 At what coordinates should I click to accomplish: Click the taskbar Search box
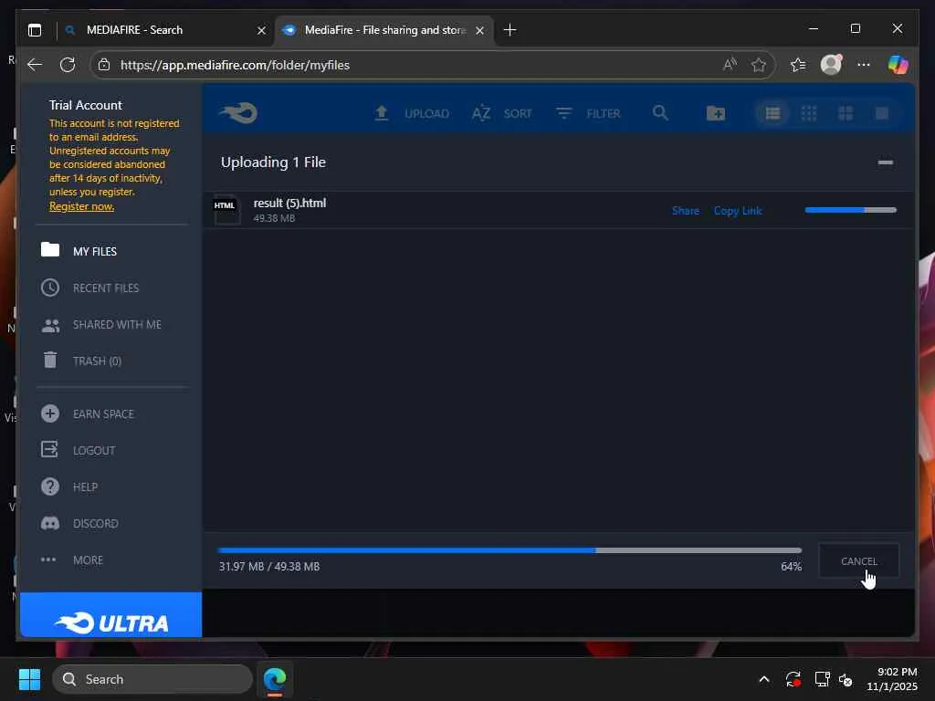point(152,679)
